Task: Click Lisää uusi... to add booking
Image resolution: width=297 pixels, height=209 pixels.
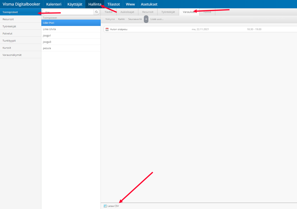Action: (x=157, y=19)
